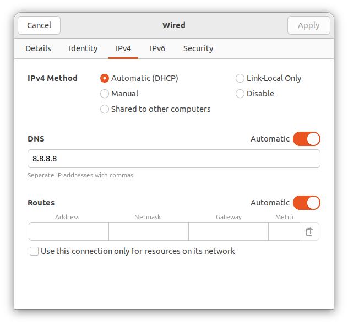Viewport: 348px width, 325px height.
Task: Delete the route row with trash icon
Action: pos(309,231)
